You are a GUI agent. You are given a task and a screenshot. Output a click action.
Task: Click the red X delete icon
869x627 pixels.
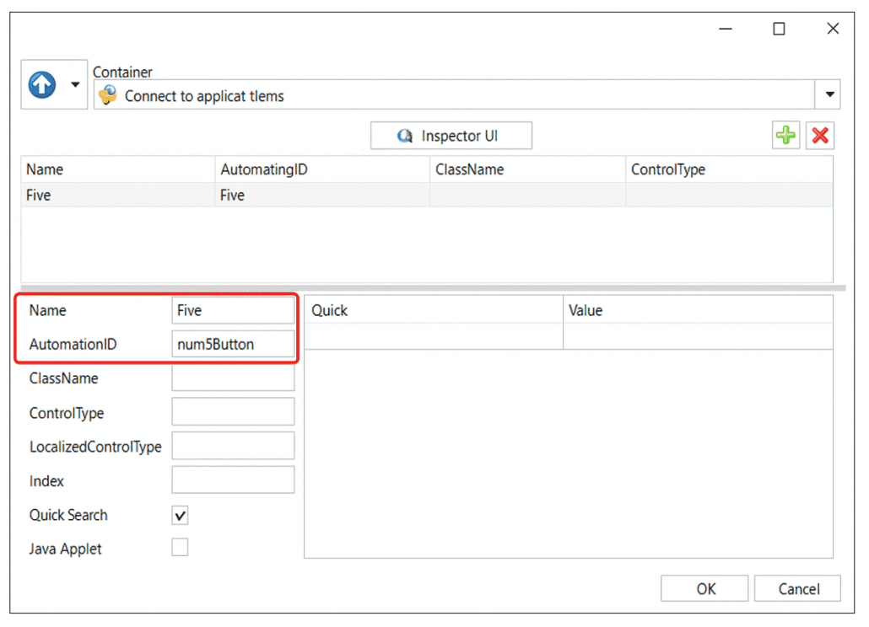pyautogui.click(x=819, y=136)
